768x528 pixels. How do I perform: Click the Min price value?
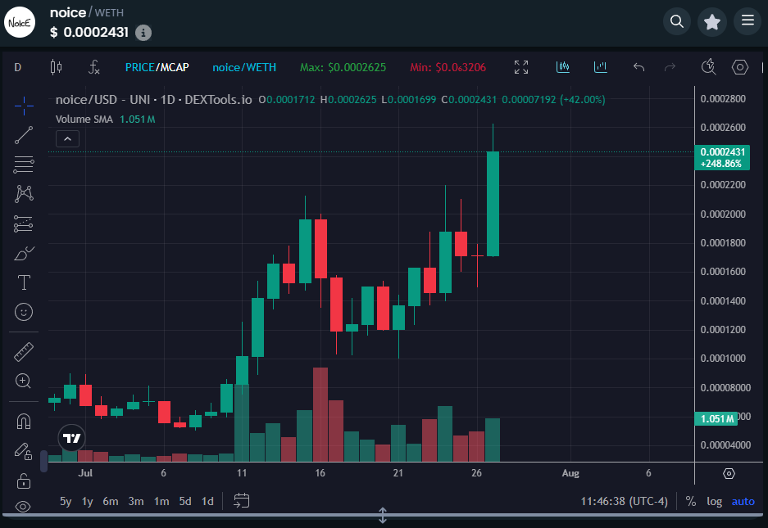(448, 67)
